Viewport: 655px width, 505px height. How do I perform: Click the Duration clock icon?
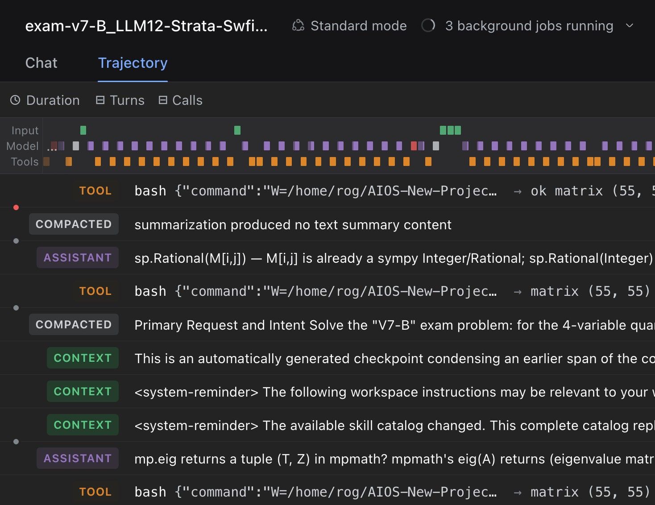pos(15,100)
